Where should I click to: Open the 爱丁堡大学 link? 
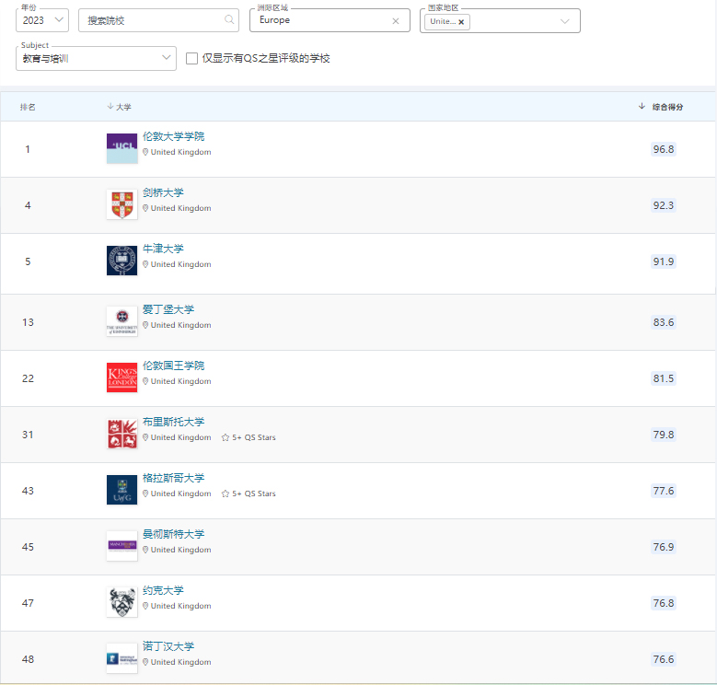click(168, 309)
